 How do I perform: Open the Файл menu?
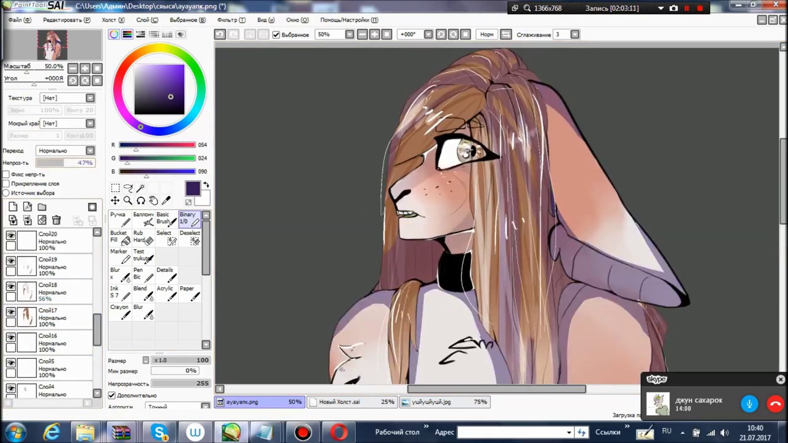click(19, 20)
